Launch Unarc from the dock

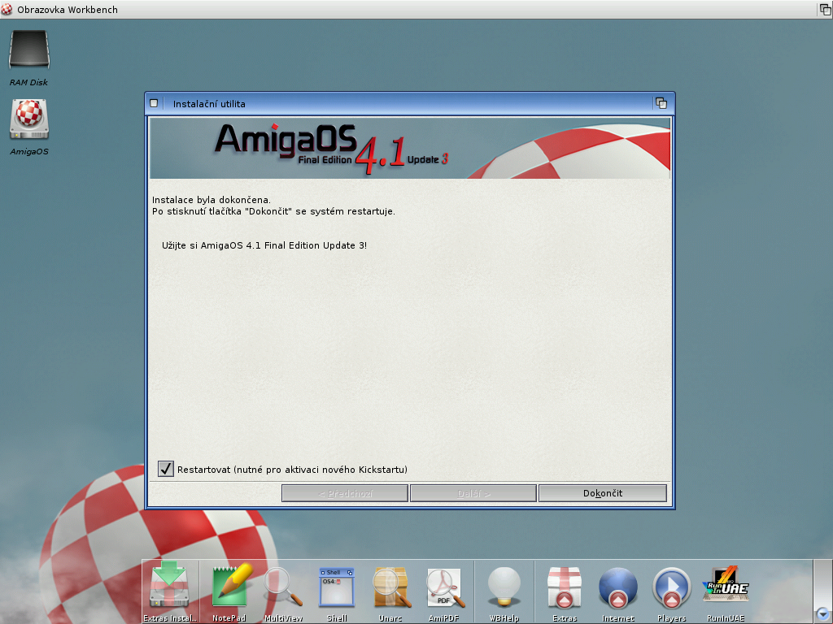[391, 587]
